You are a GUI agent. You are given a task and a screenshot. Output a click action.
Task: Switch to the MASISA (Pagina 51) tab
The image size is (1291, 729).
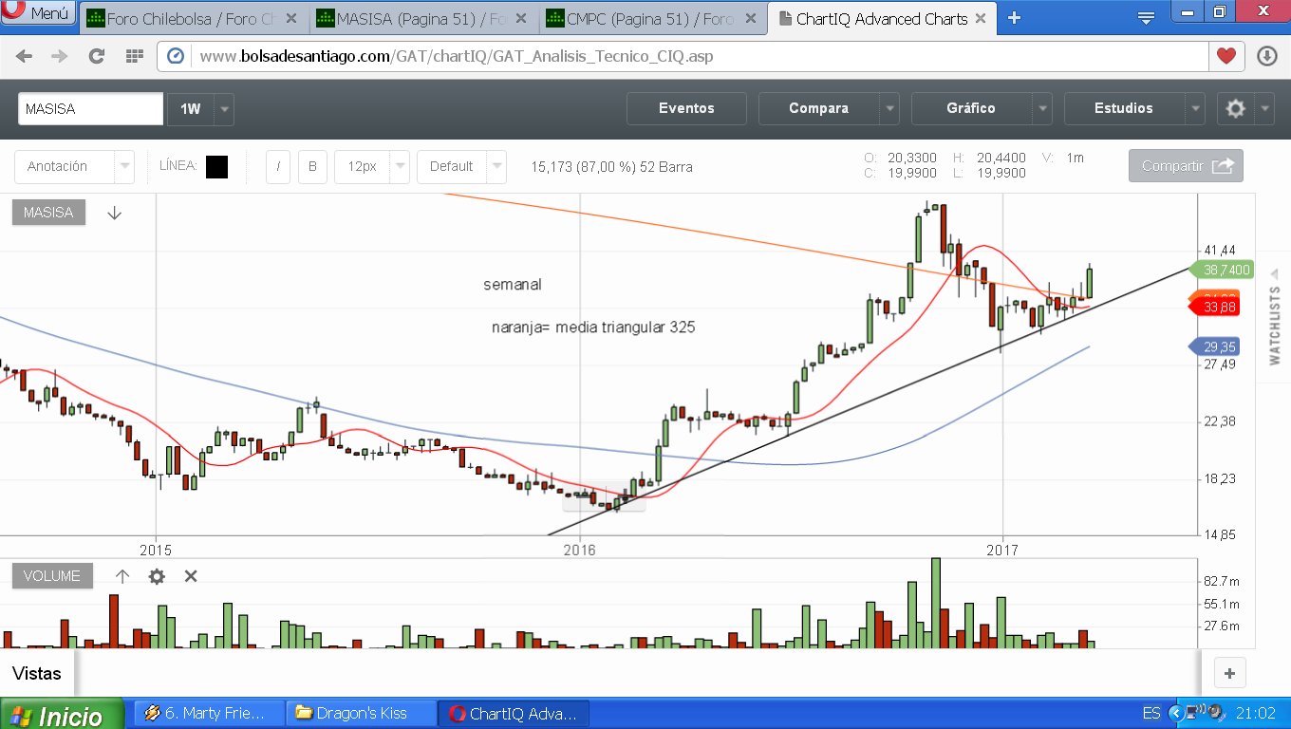click(424, 18)
